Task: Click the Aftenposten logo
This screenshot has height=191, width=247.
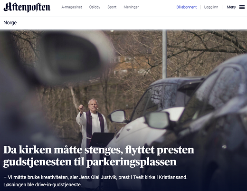Action: coord(27,7)
